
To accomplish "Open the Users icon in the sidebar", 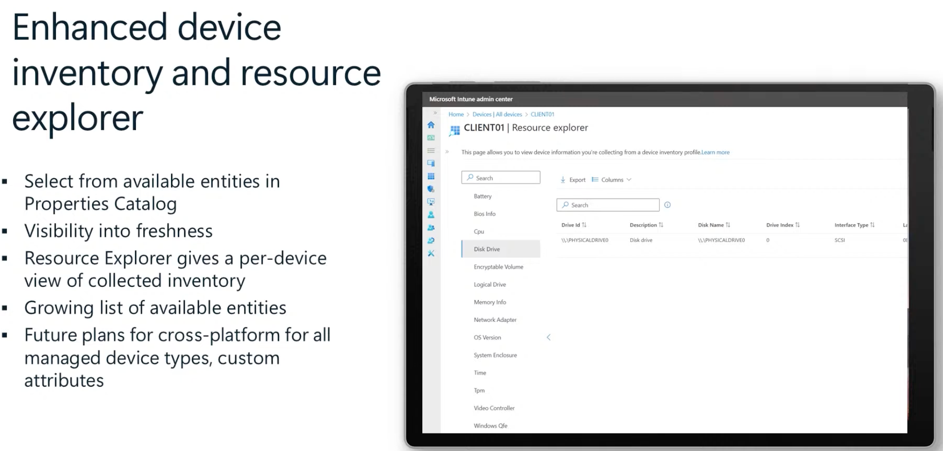I will click(431, 215).
